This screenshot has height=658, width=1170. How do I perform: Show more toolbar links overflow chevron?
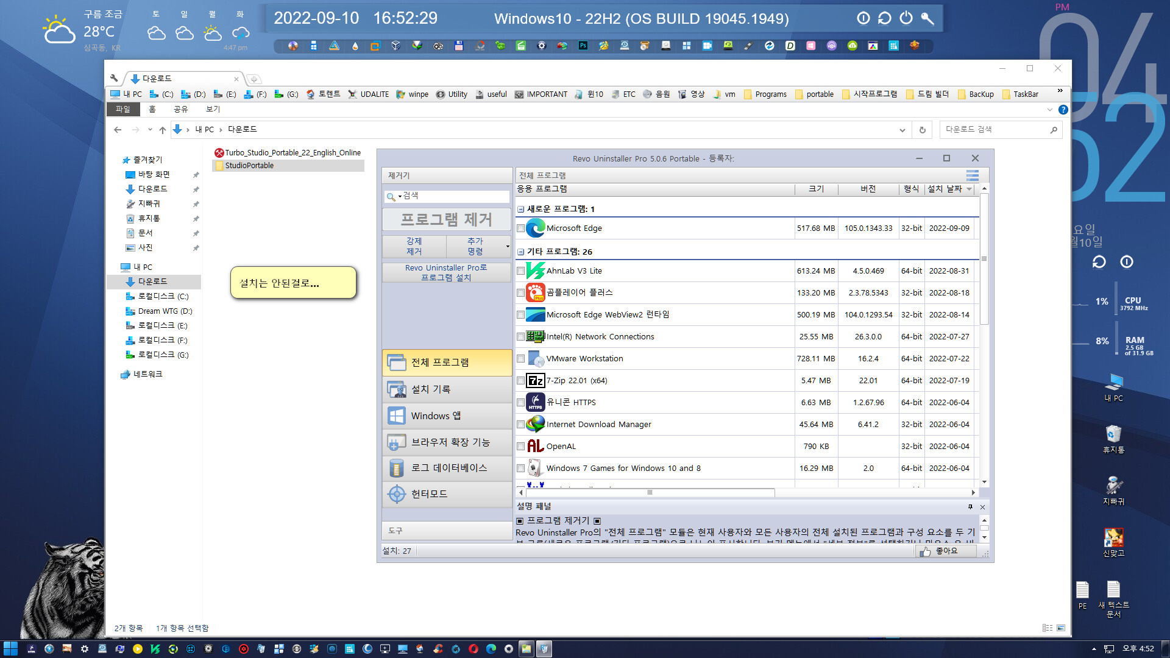[x=1060, y=91]
